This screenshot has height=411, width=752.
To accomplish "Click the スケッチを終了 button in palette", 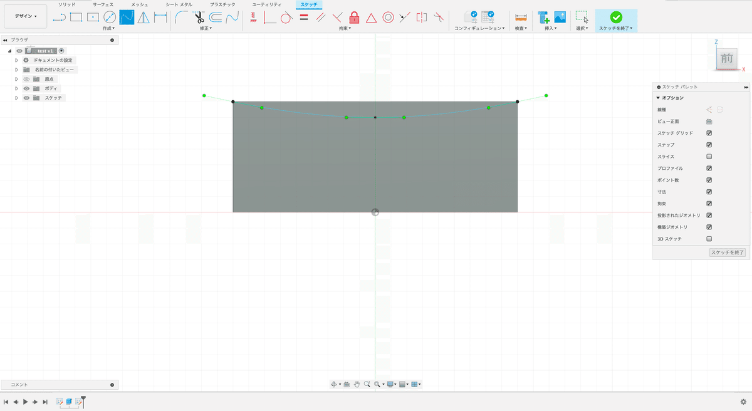I will coord(728,252).
